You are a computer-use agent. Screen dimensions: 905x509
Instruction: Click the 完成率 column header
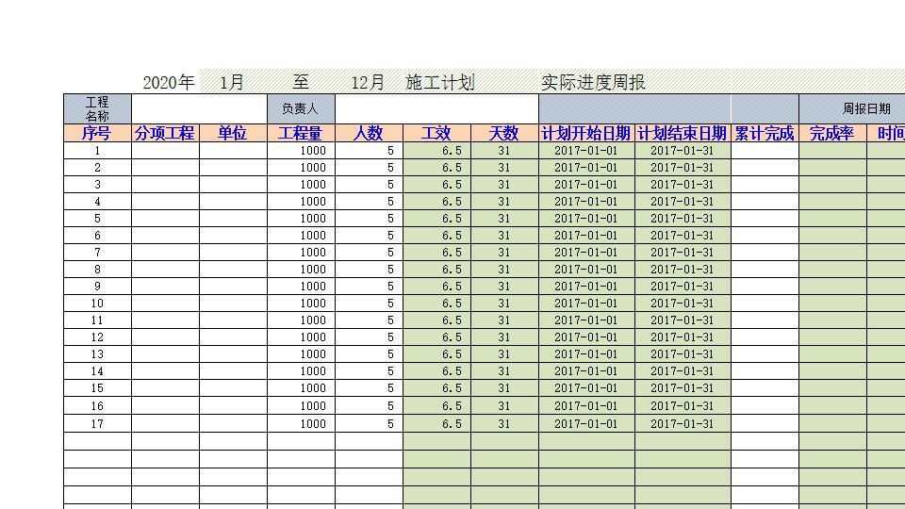point(832,133)
